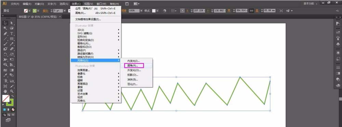Click the green stroke swatch in toolbox
The height and width of the screenshot is (127, 342).
coord(10,103)
